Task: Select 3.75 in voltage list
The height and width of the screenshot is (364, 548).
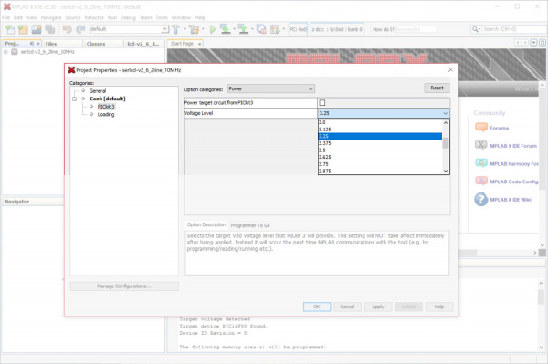Action: [x=380, y=164]
